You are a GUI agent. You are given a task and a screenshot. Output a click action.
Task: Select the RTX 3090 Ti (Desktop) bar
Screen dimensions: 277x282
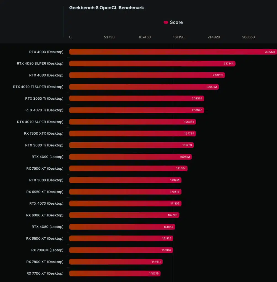(x=137, y=98)
